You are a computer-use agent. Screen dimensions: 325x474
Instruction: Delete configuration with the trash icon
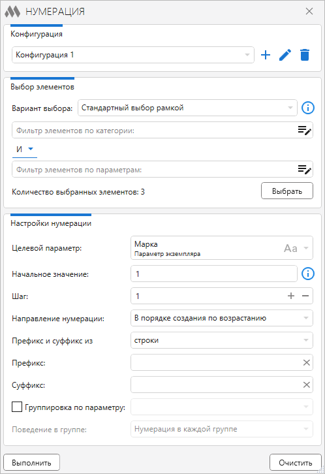305,55
